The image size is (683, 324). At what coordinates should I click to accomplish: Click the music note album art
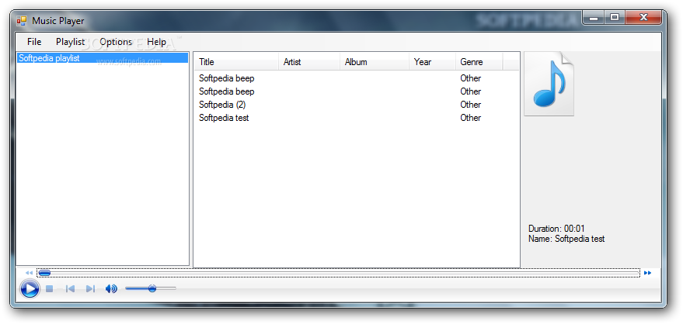pyautogui.click(x=549, y=84)
